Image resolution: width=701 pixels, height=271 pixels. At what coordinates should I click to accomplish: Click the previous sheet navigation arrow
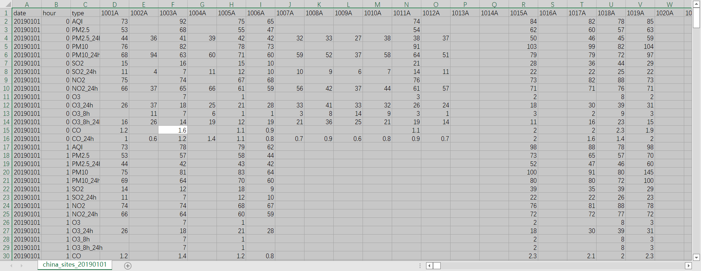[11, 266]
